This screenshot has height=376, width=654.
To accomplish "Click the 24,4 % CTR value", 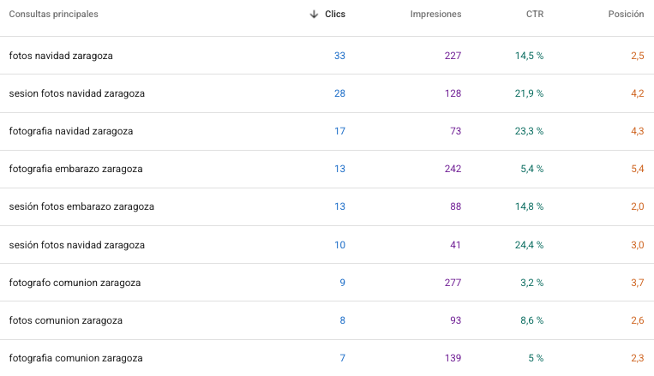I will click(x=529, y=245).
